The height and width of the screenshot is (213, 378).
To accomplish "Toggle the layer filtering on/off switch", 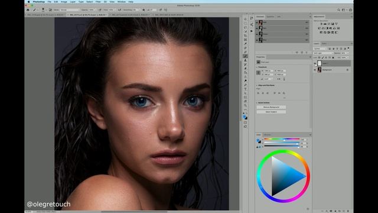I will [x=348, y=49].
